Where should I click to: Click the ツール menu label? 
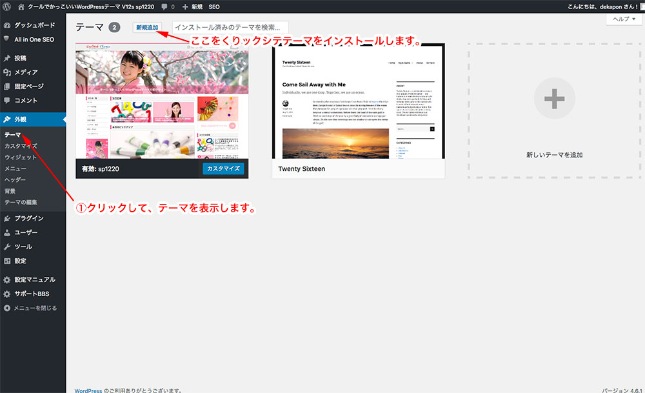[x=23, y=247]
